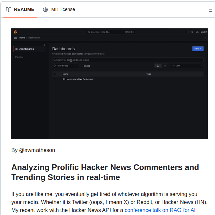Click the news feed icon beside Sign in
The height and width of the screenshot is (215, 215).
[x=197, y=32]
